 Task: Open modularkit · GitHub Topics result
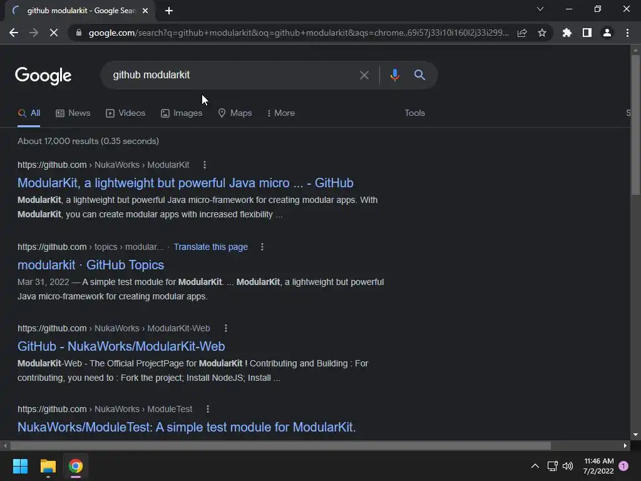(x=91, y=265)
